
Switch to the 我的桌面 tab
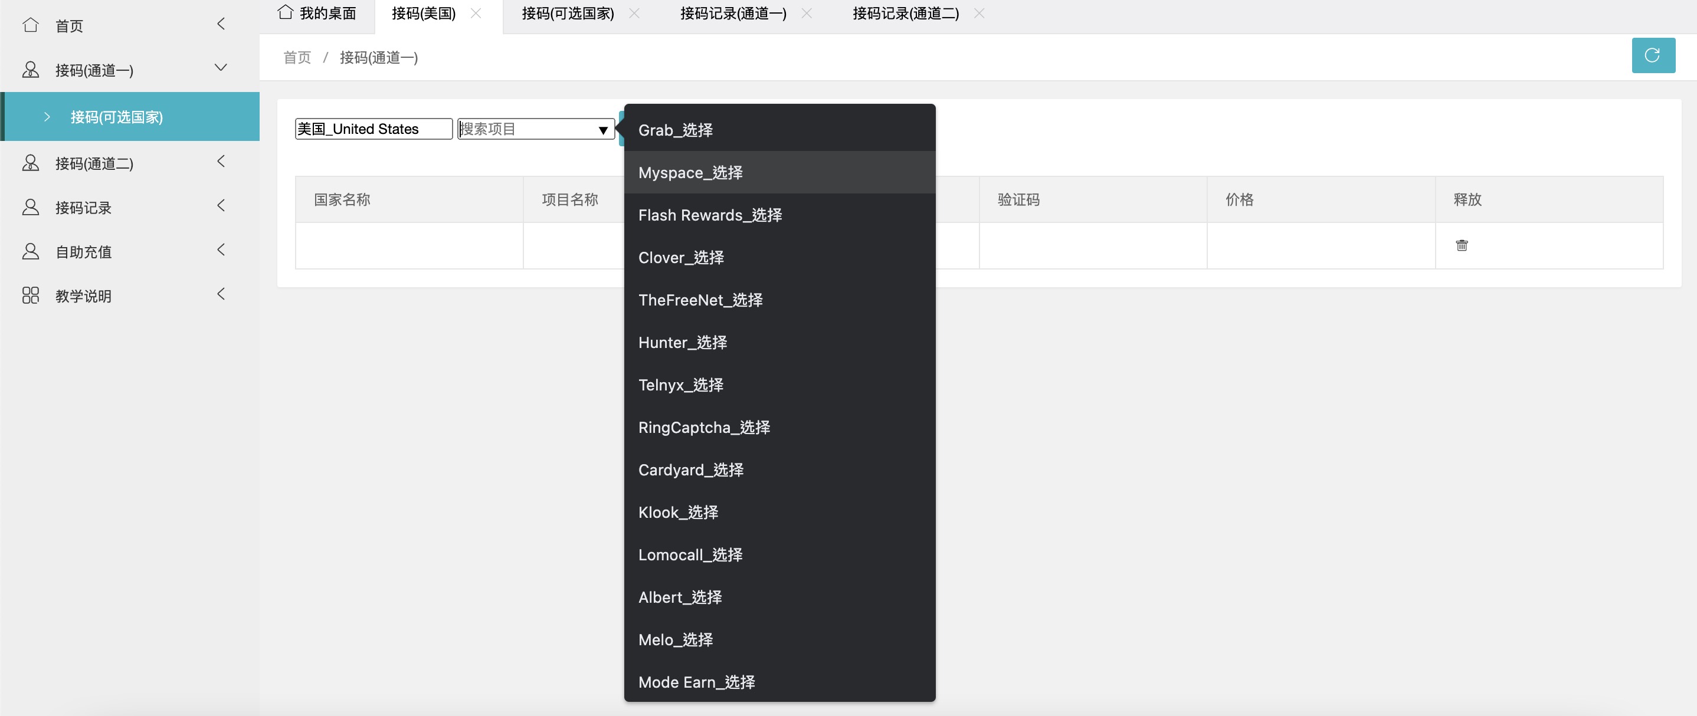(317, 13)
